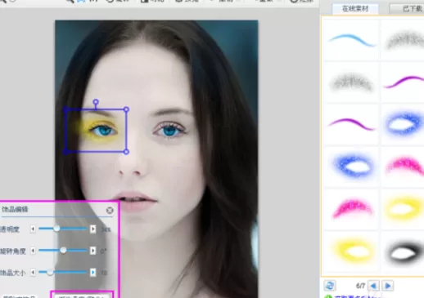
Task: Switch to the 已下载 tab
Action: point(408,9)
